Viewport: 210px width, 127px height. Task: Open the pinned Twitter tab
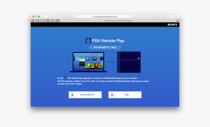(x=38, y=21)
